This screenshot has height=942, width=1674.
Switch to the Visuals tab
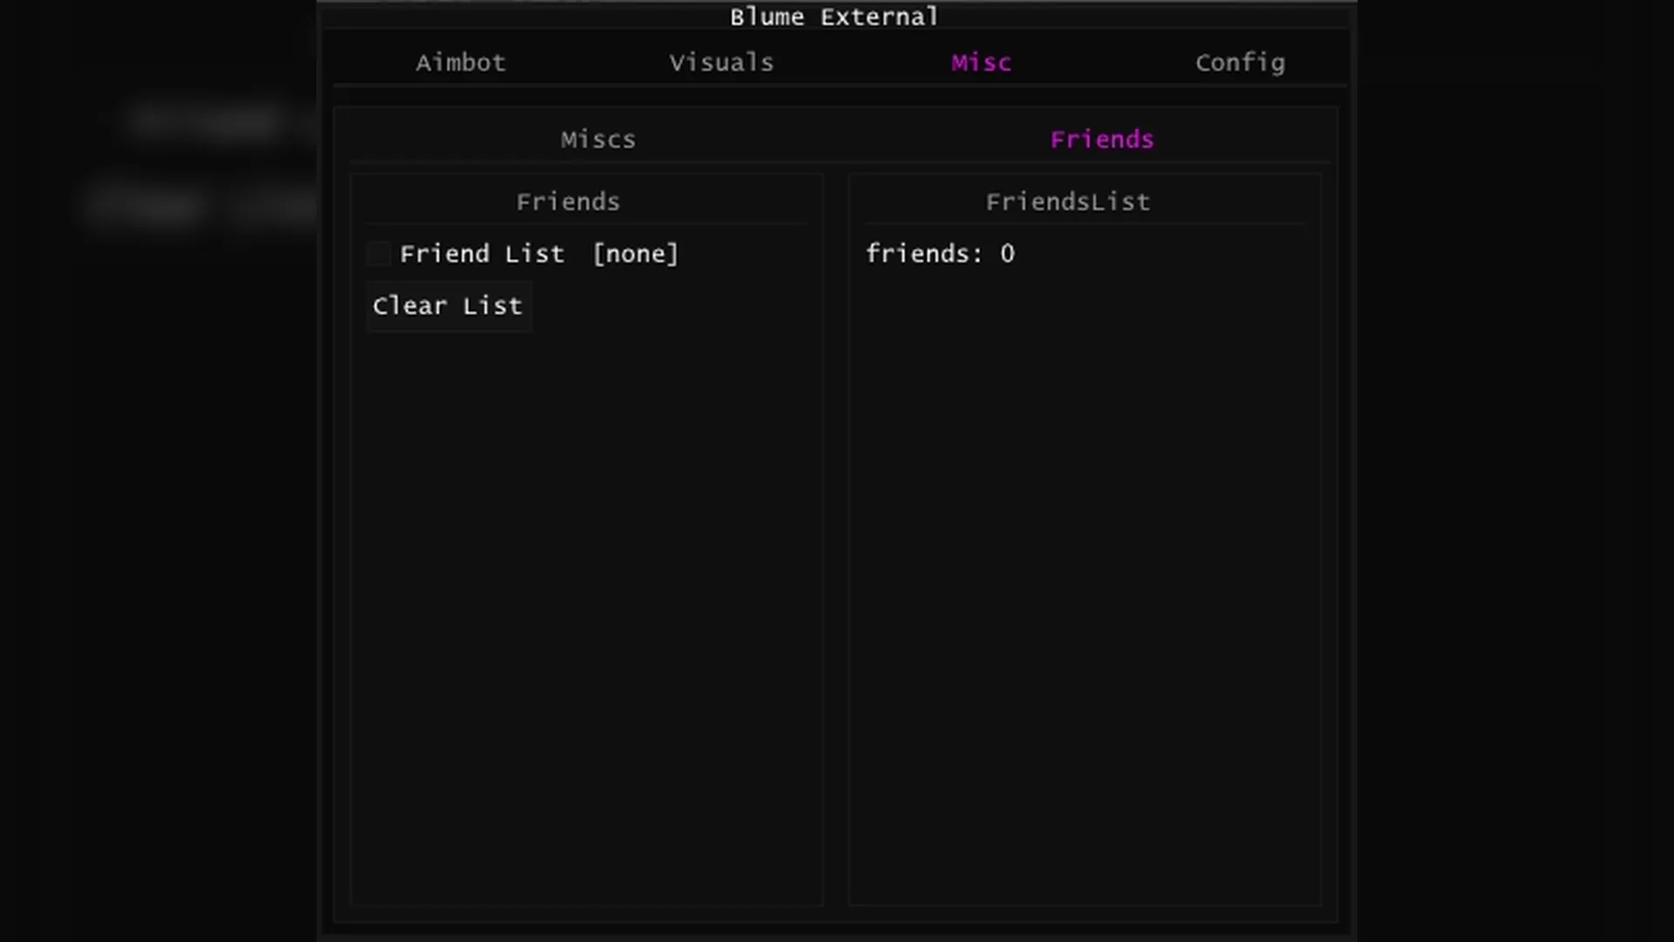tap(721, 63)
